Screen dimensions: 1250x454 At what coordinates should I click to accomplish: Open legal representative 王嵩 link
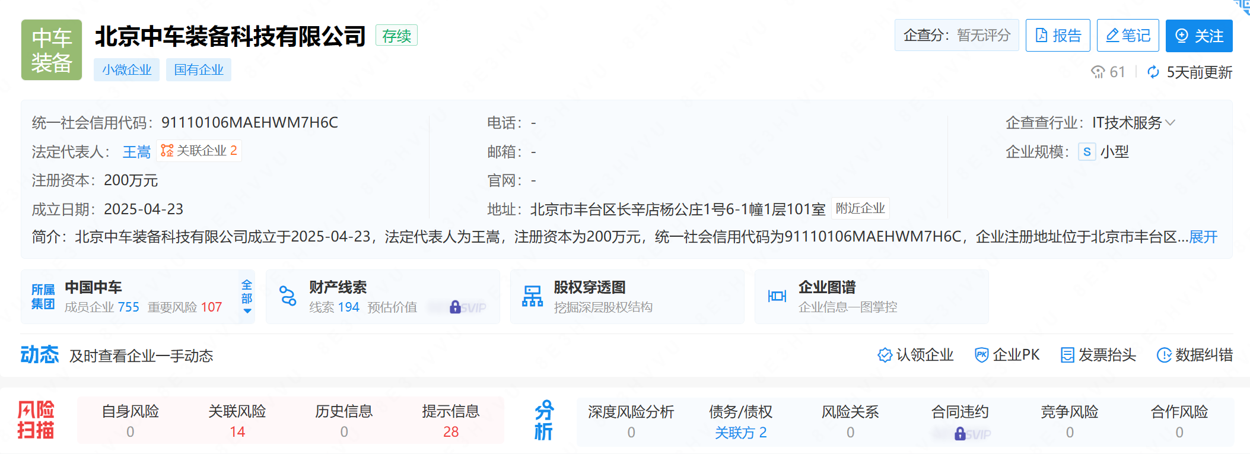coord(136,152)
